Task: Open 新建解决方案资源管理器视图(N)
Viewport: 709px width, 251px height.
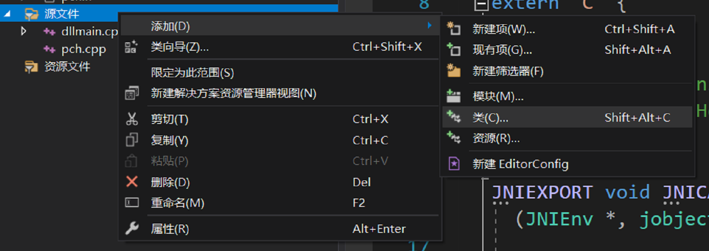Action: tap(233, 94)
